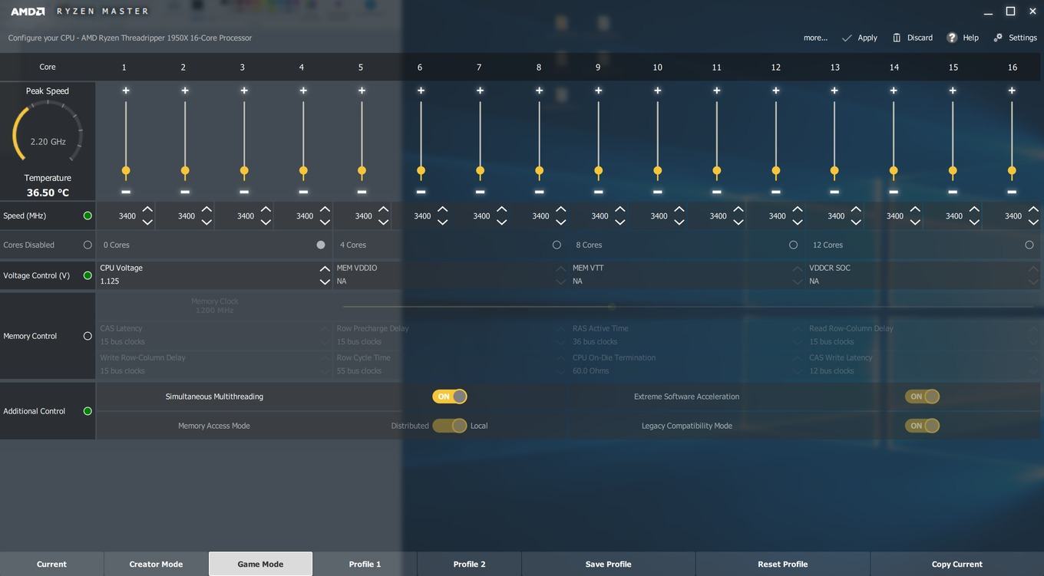Click the plus icon above core 14 slider
The image size is (1044, 576).
(894, 91)
